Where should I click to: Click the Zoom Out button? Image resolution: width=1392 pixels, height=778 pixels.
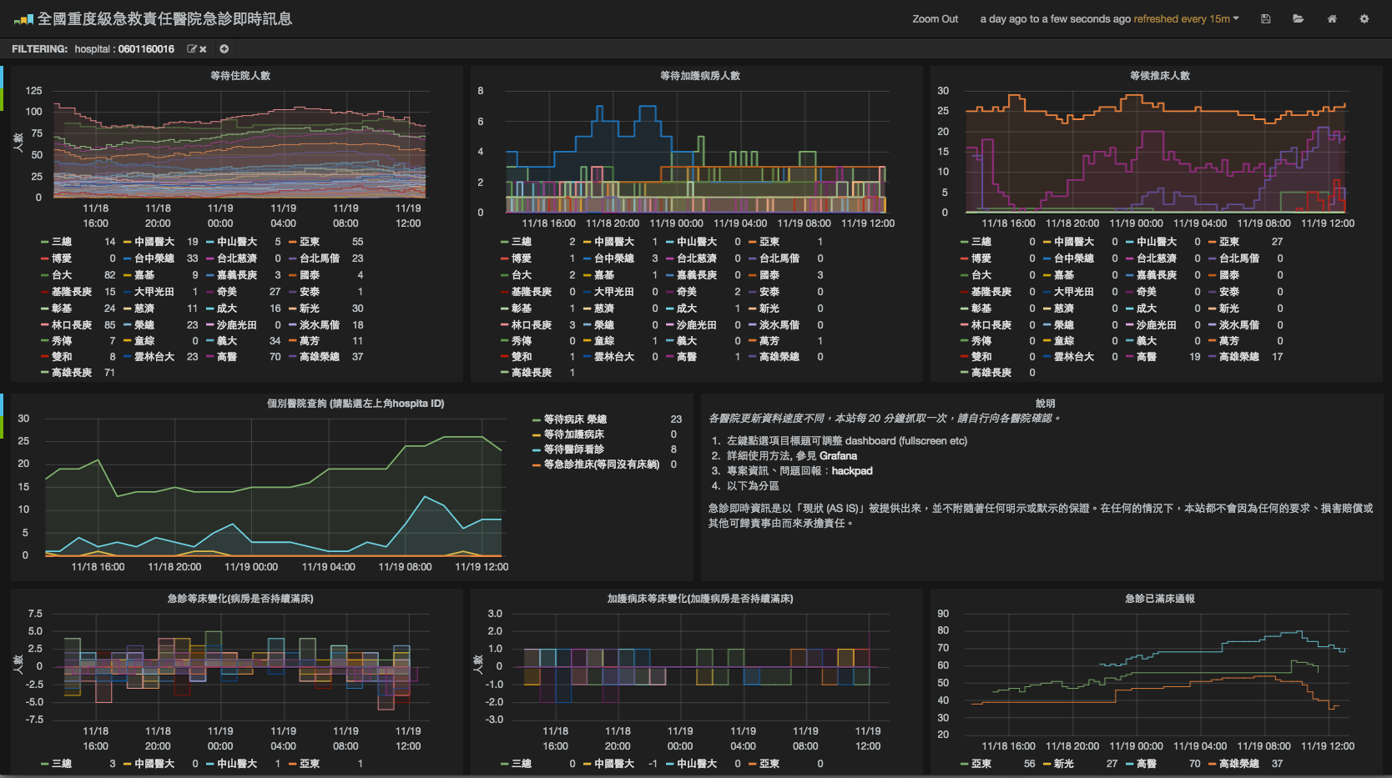point(935,18)
